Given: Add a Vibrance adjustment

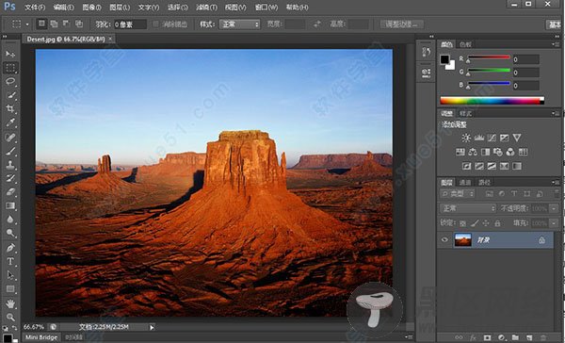Looking at the screenshot, I should pyautogui.click(x=517, y=138).
